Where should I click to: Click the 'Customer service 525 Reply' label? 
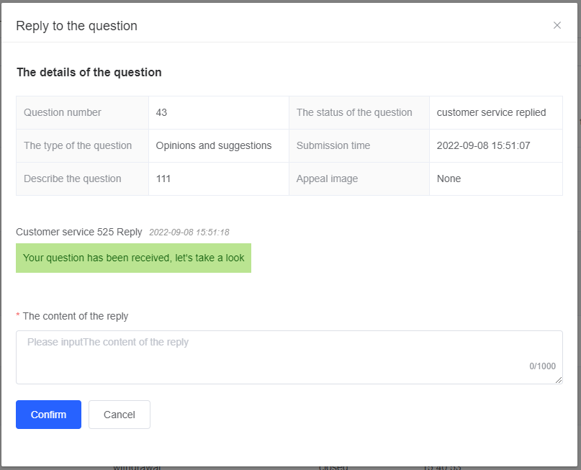(79, 232)
